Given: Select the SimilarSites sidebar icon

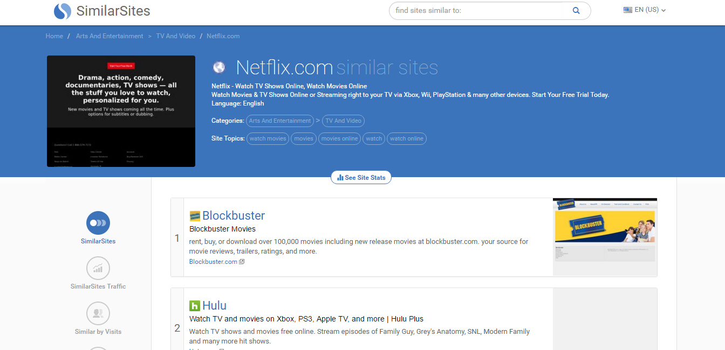Looking at the screenshot, I should tap(98, 222).
